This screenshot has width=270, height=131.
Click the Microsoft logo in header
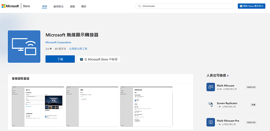10,6
